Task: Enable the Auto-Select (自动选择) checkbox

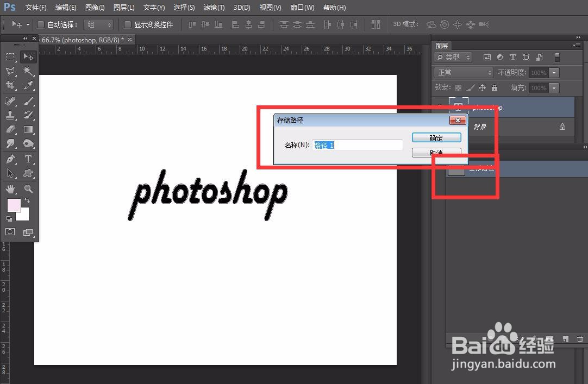Action: coord(41,25)
